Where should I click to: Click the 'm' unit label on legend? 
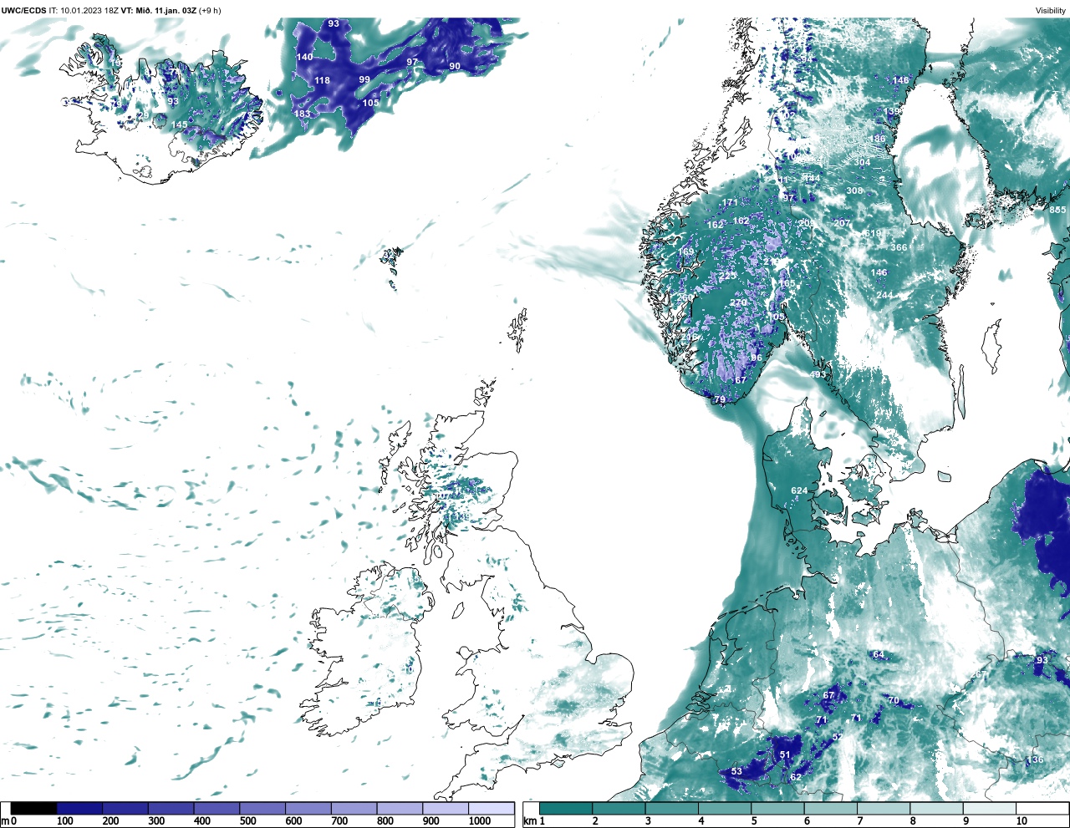[4, 821]
